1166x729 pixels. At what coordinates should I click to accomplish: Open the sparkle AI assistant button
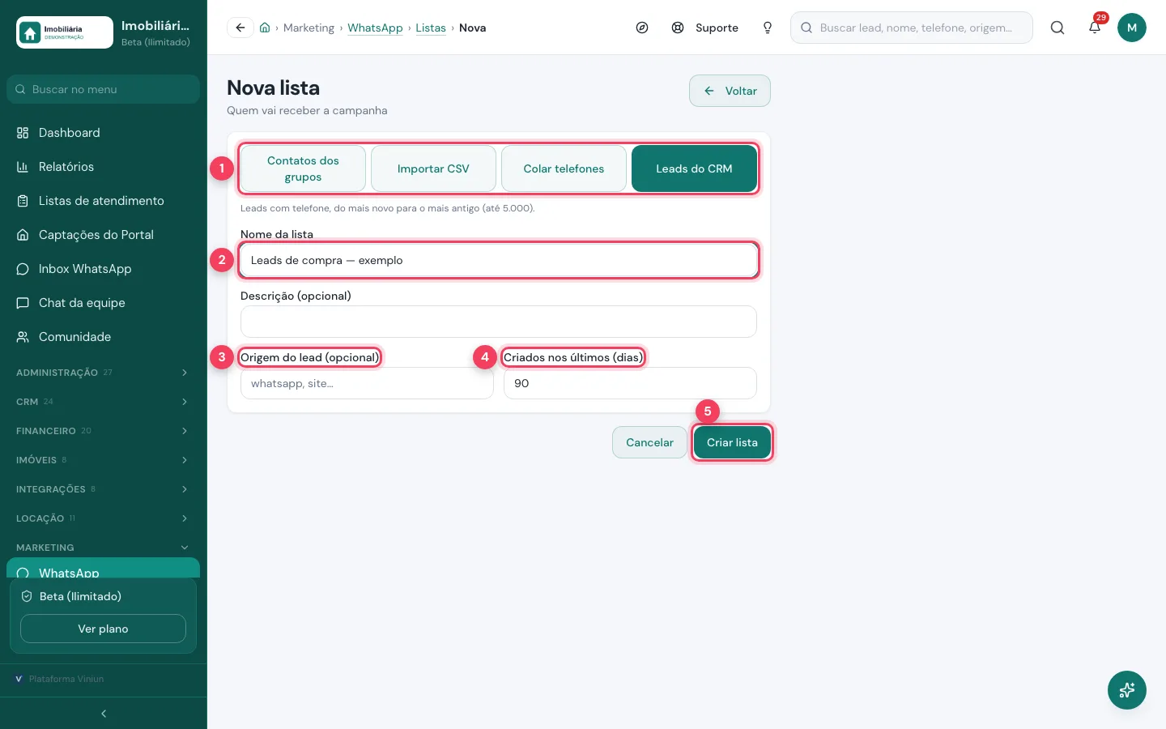(x=1127, y=690)
